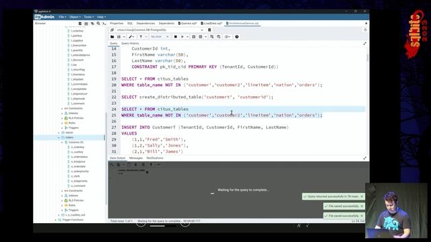Switch to the Dependencies tab
The width and height of the screenshot is (431, 242).
(145, 24)
